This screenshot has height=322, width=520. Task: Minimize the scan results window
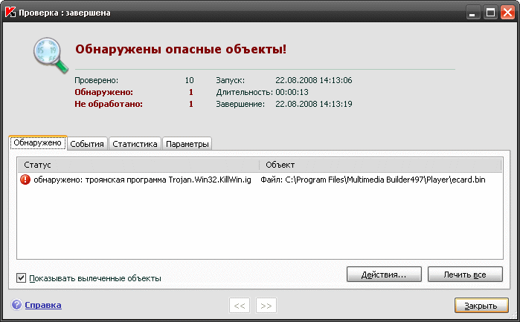(474, 12)
